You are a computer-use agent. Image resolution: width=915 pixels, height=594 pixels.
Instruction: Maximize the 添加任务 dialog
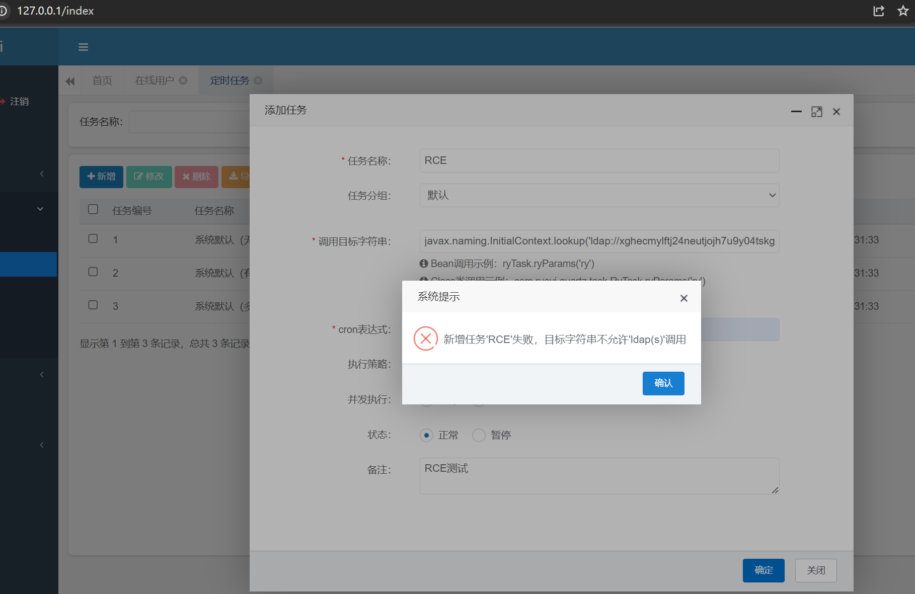coord(816,112)
